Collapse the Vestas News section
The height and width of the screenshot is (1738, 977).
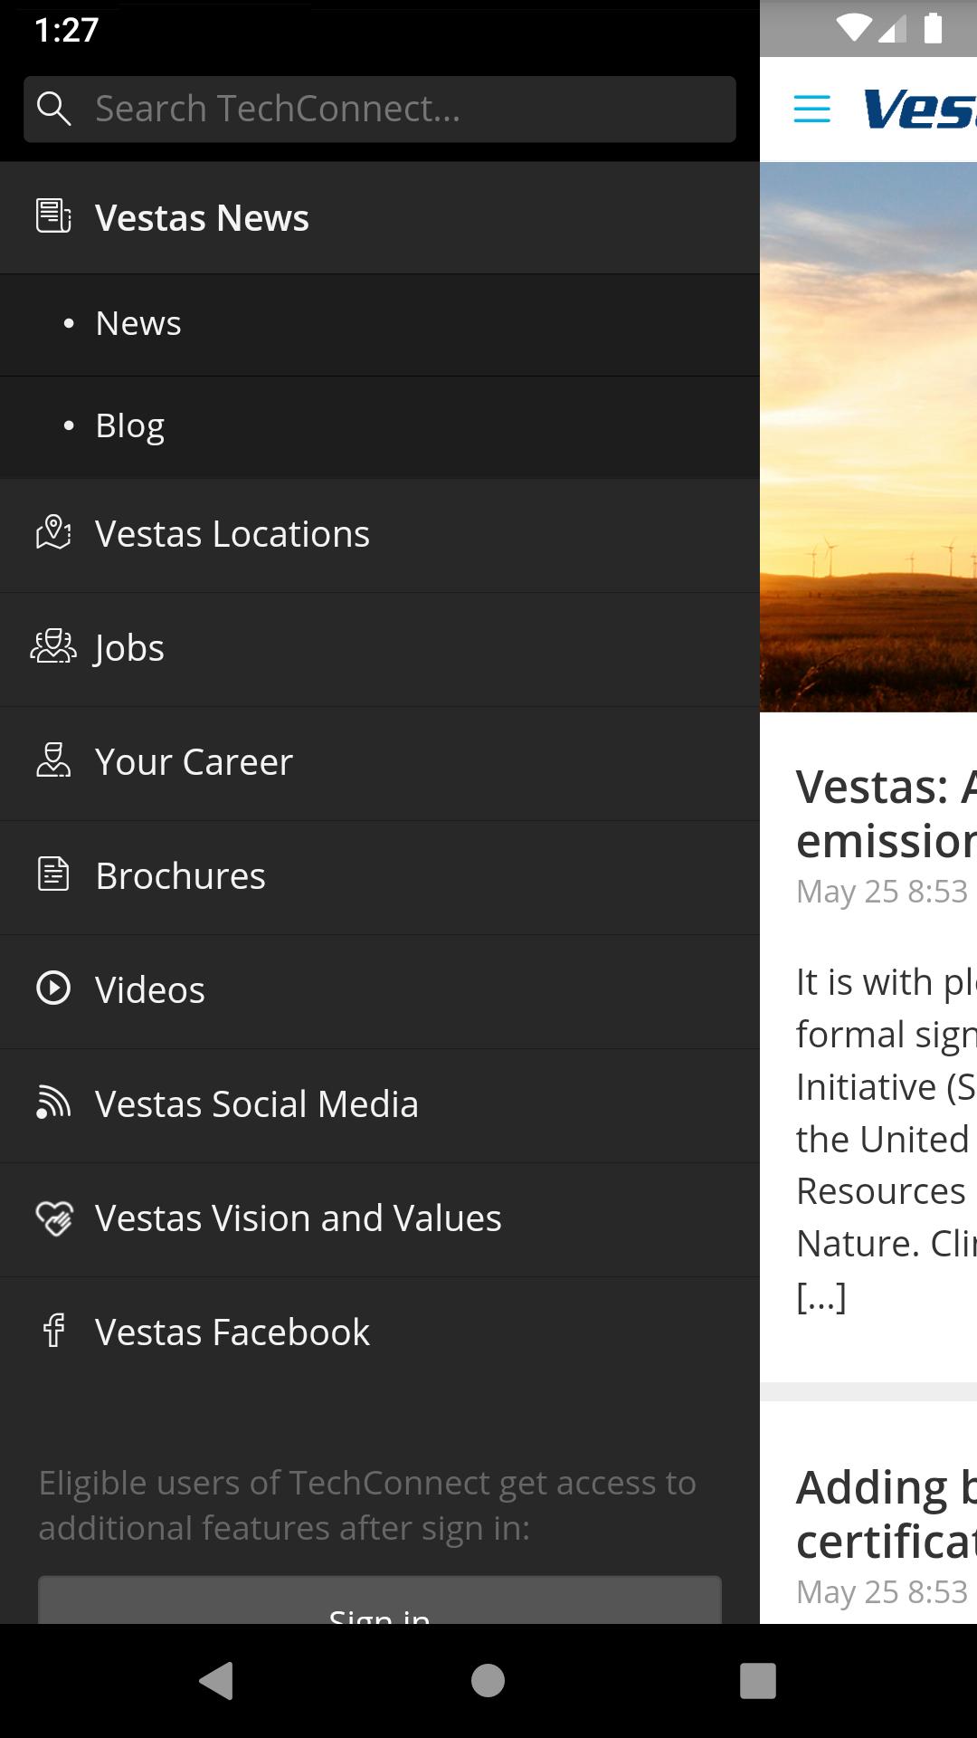380,217
